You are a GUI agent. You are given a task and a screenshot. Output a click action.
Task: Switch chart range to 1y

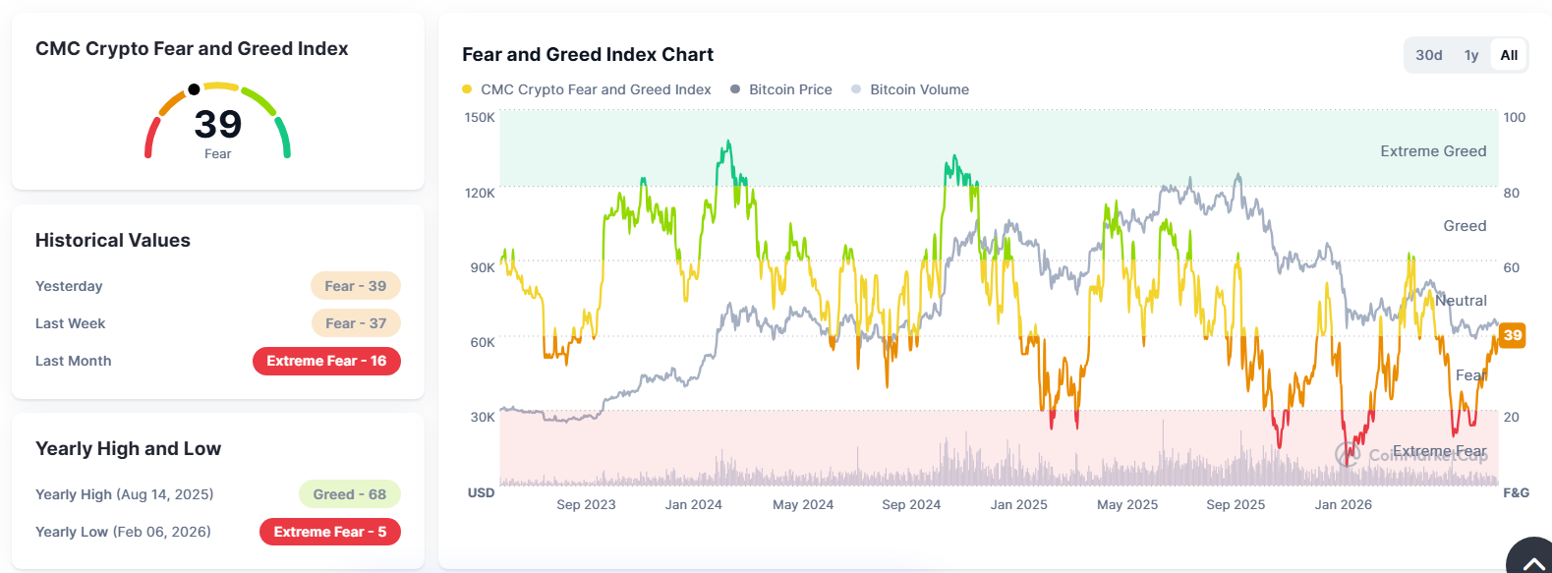1471,55
